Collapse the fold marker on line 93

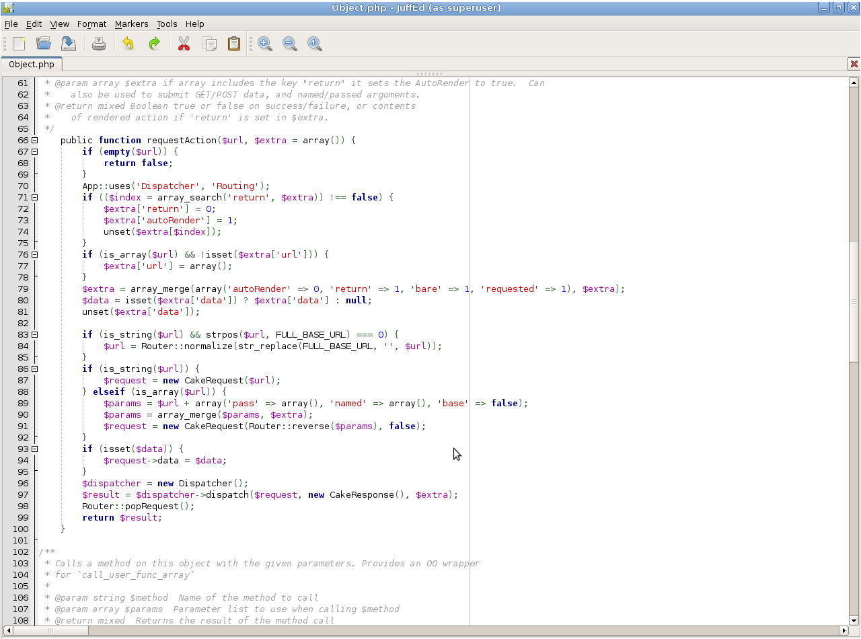(x=34, y=449)
